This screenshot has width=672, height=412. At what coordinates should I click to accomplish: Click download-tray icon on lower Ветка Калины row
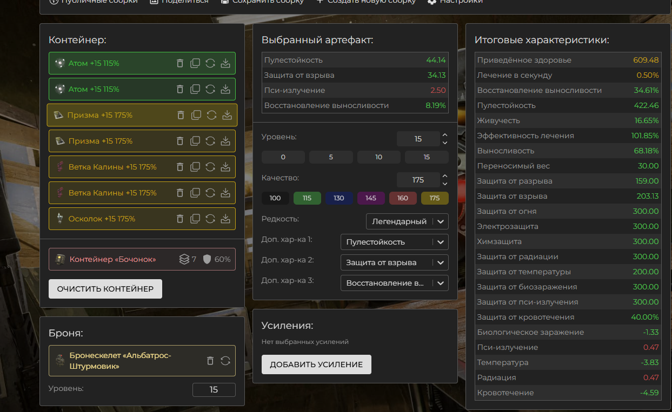coord(225,193)
